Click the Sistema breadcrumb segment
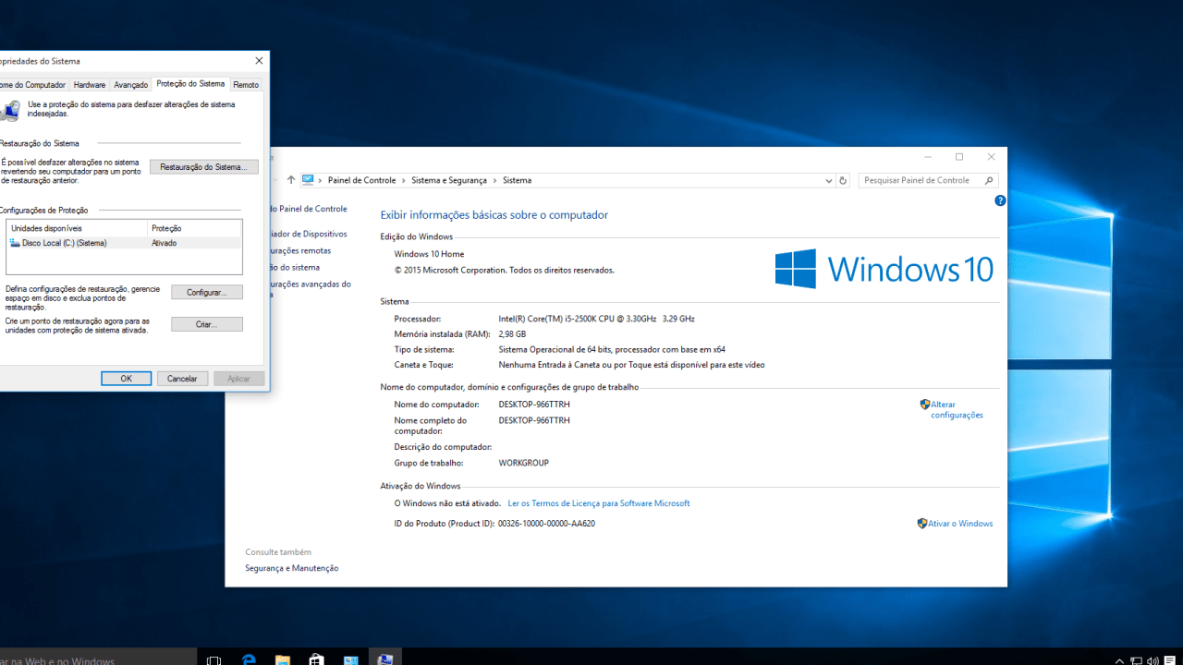The width and height of the screenshot is (1183, 665). coord(517,181)
